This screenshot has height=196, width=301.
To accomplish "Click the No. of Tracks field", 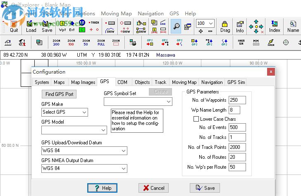I will pyautogui.click(x=237, y=137).
